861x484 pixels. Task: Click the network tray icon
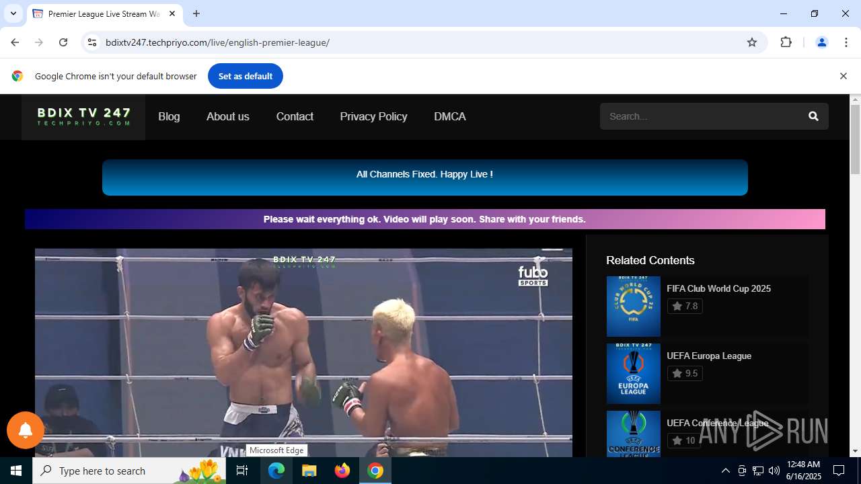(758, 471)
